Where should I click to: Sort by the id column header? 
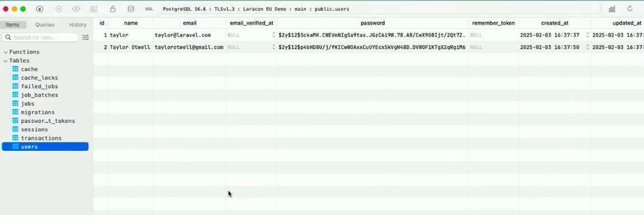[x=102, y=23]
